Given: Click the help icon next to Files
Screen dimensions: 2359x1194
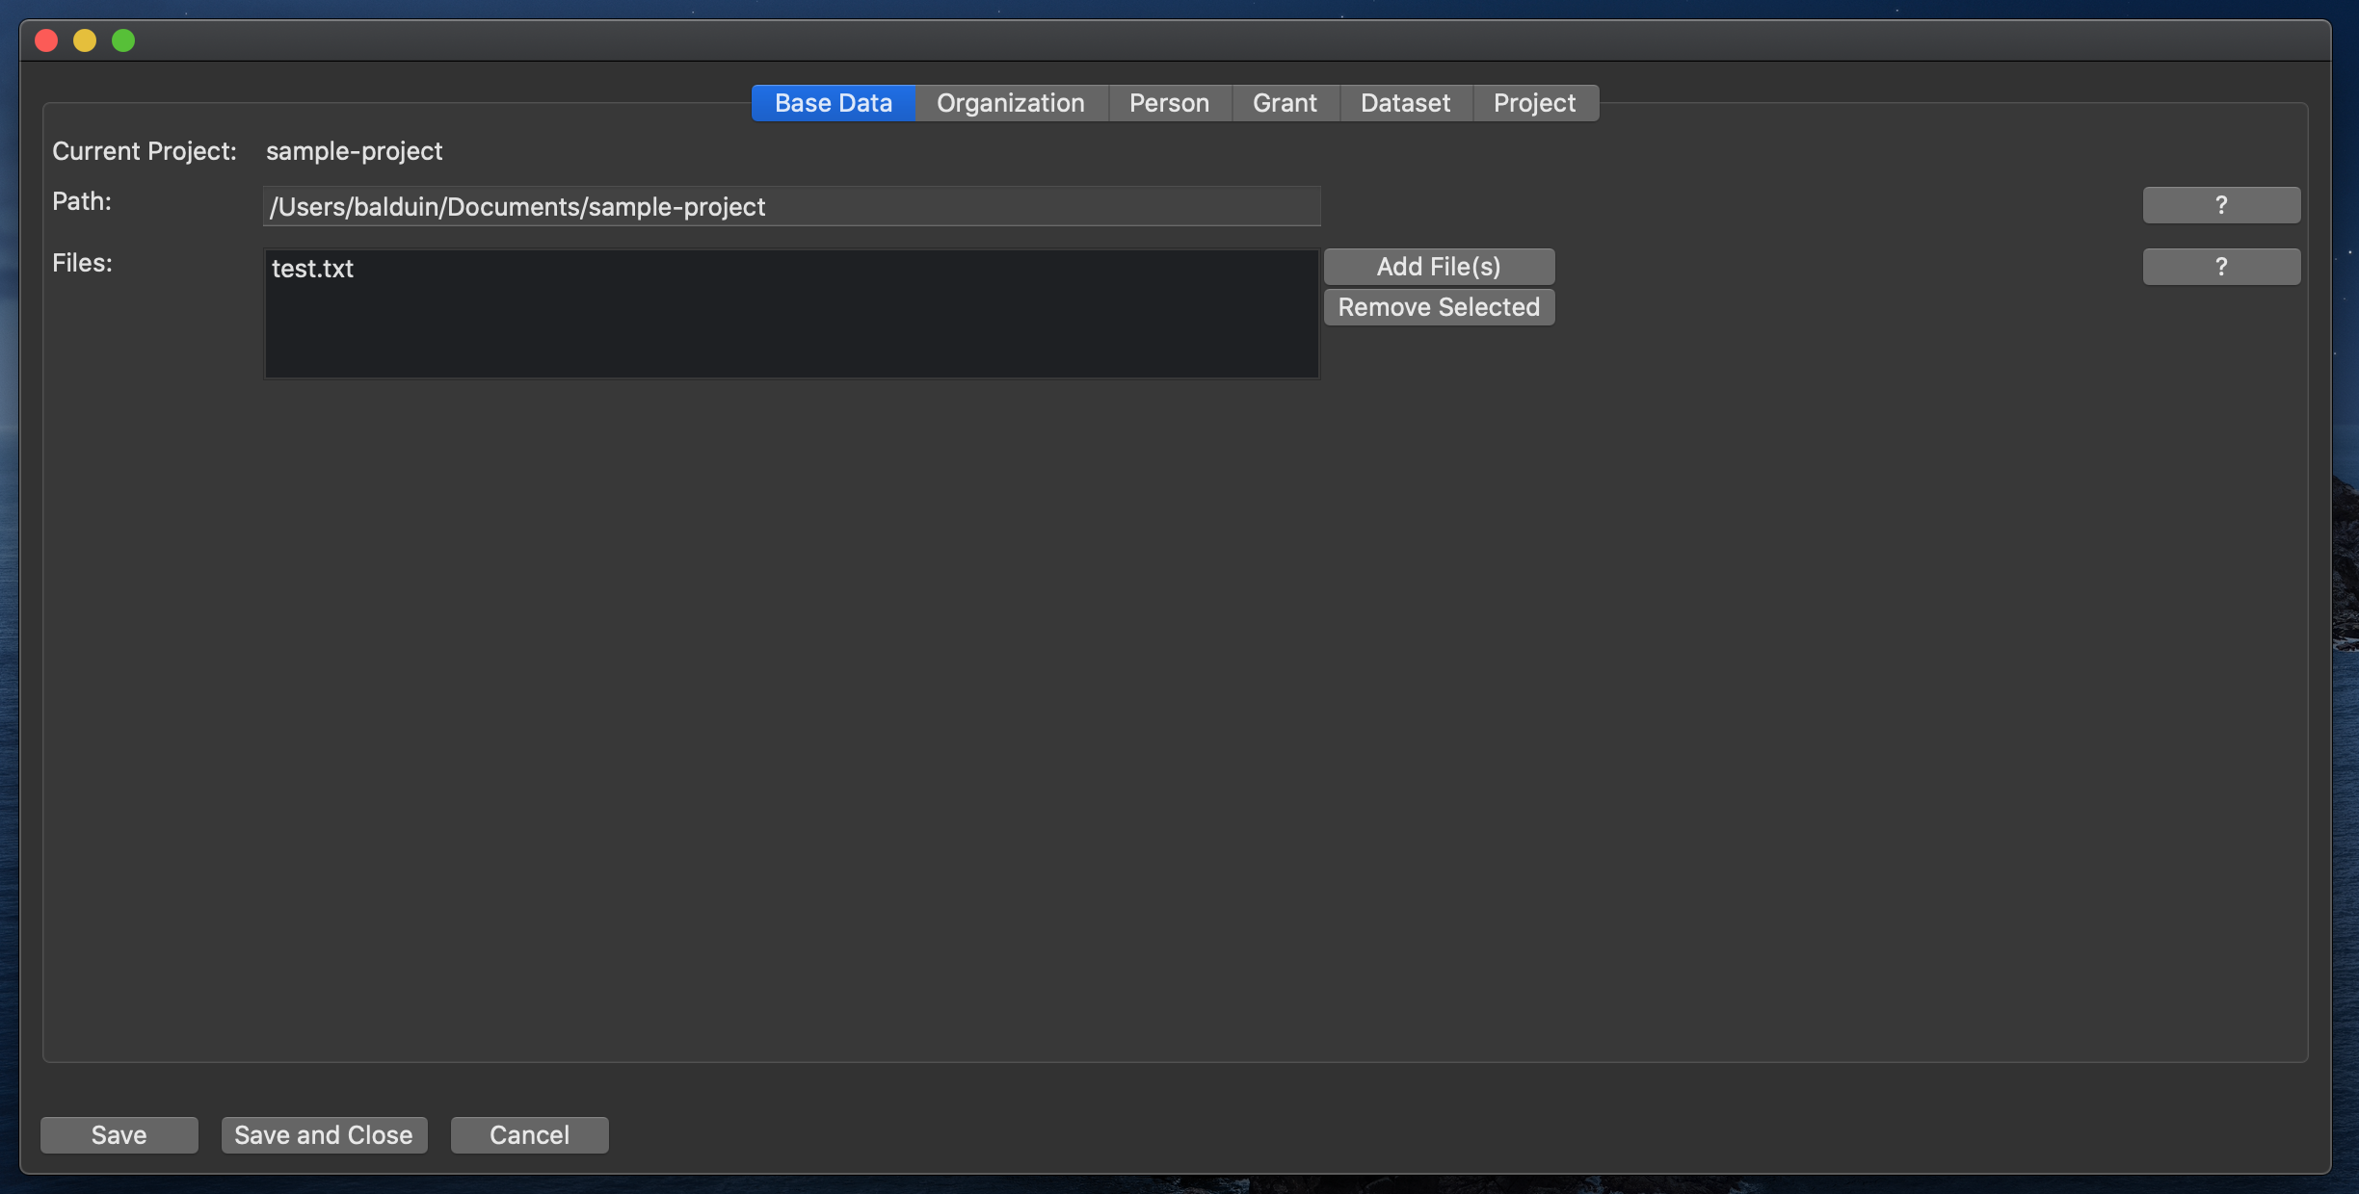Looking at the screenshot, I should [2220, 265].
